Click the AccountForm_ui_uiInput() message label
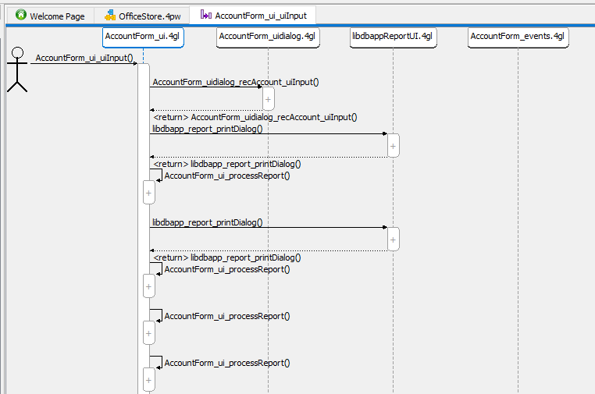This screenshot has width=595, height=394. coord(84,58)
